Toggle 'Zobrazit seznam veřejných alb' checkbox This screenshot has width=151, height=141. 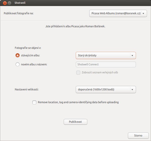point(78,73)
